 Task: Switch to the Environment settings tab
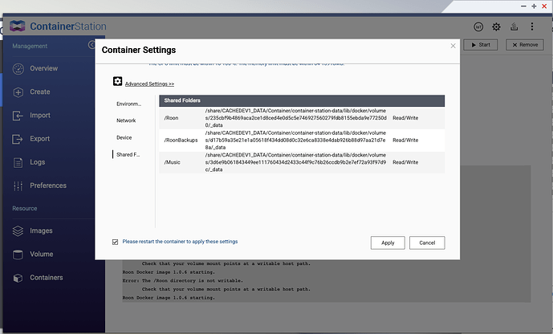click(x=128, y=104)
